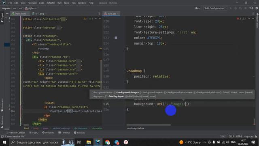Click the ENG language indicator
Image resolution: width=259 pixels, height=146 pixels.
click(x=233, y=142)
